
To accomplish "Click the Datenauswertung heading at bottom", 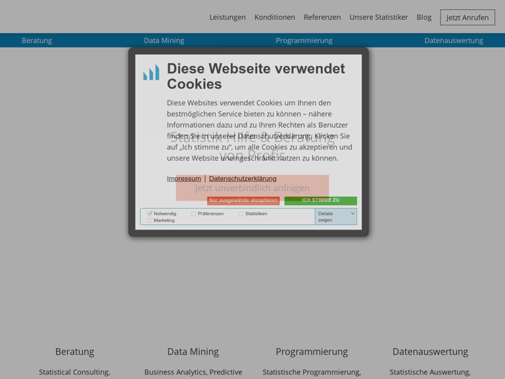I will pos(430,351).
